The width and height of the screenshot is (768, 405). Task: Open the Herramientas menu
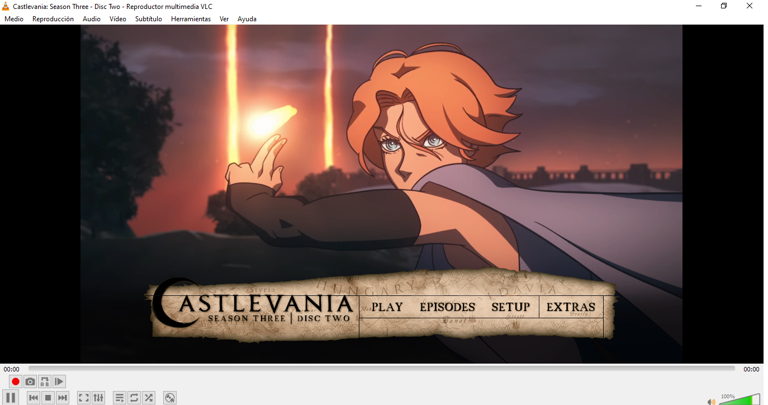click(x=191, y=19)
